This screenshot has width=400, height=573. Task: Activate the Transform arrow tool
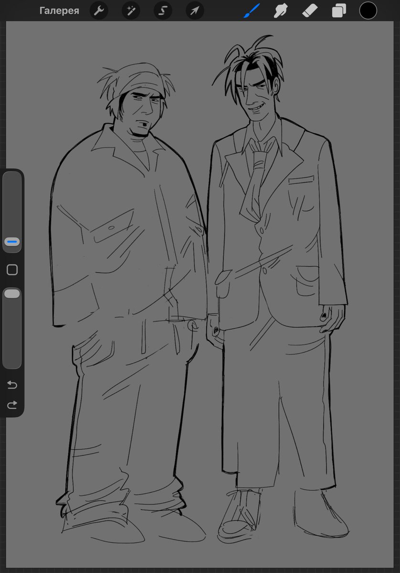(x=195, y=11)
